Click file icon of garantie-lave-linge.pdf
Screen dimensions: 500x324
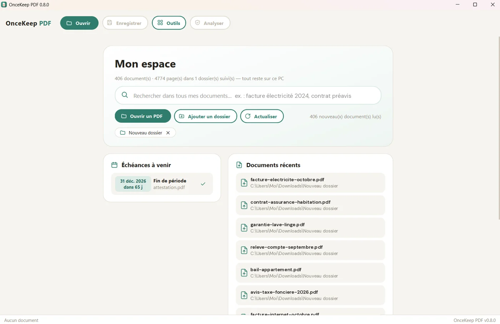click(244, 228)
